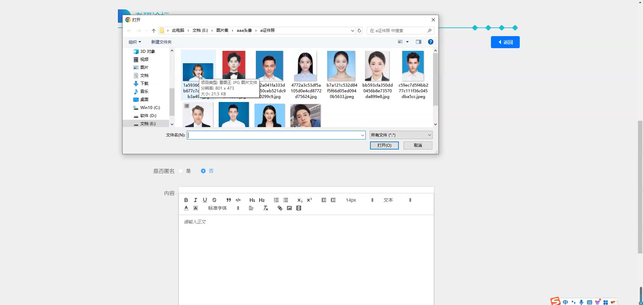Image resolution: width=643 pixels, height=305 pixels.
Task: Insert a video using the film icon
Action: click(299, 208)
